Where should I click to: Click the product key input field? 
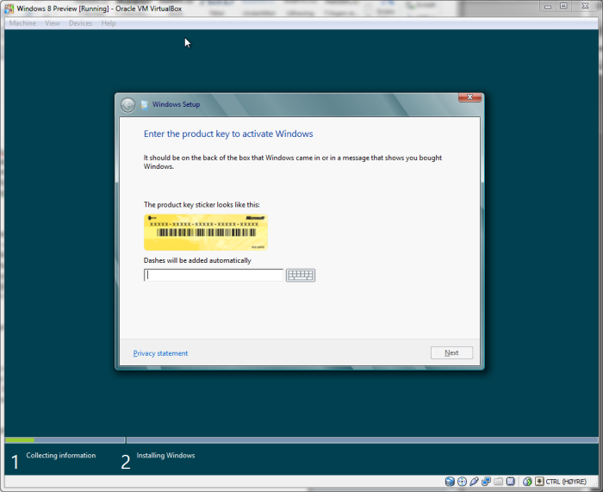click(x=214, y=275)
